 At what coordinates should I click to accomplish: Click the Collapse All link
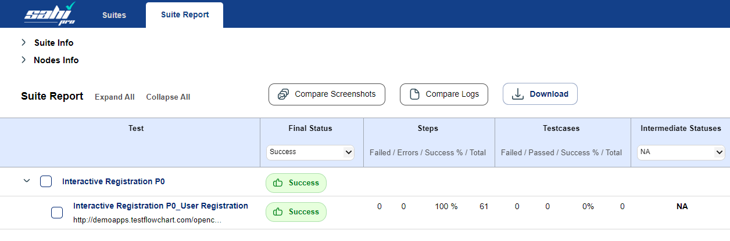point(168,97)
